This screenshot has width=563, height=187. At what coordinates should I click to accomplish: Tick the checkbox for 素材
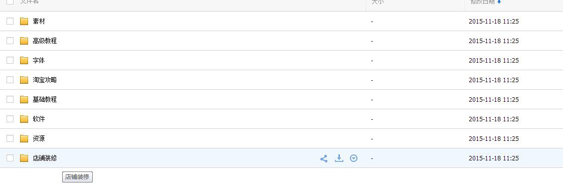click(10, 21)
